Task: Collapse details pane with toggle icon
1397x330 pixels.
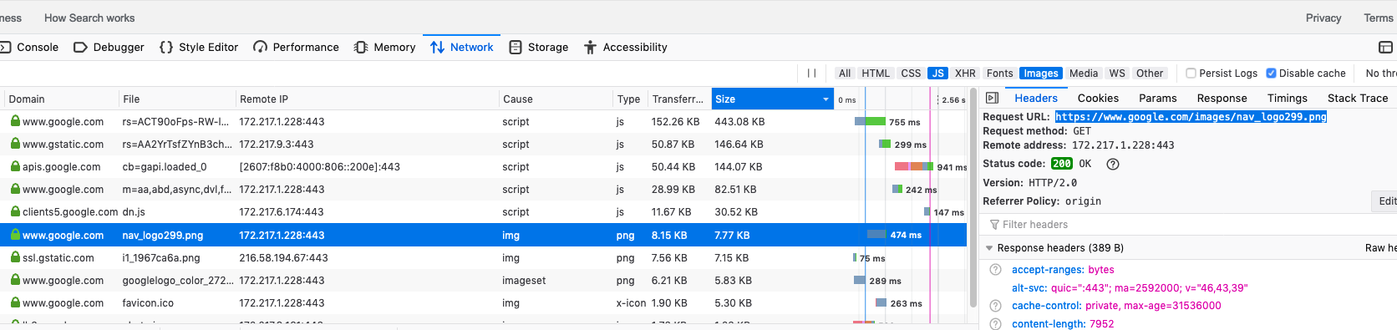Action: click(992, 98)
